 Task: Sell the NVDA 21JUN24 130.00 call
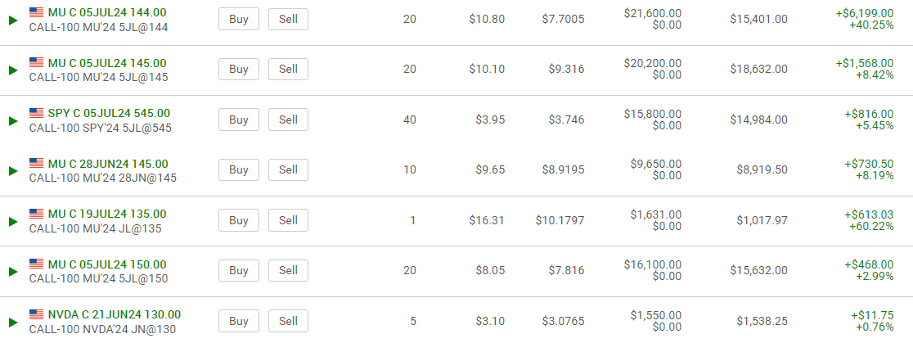288,321
